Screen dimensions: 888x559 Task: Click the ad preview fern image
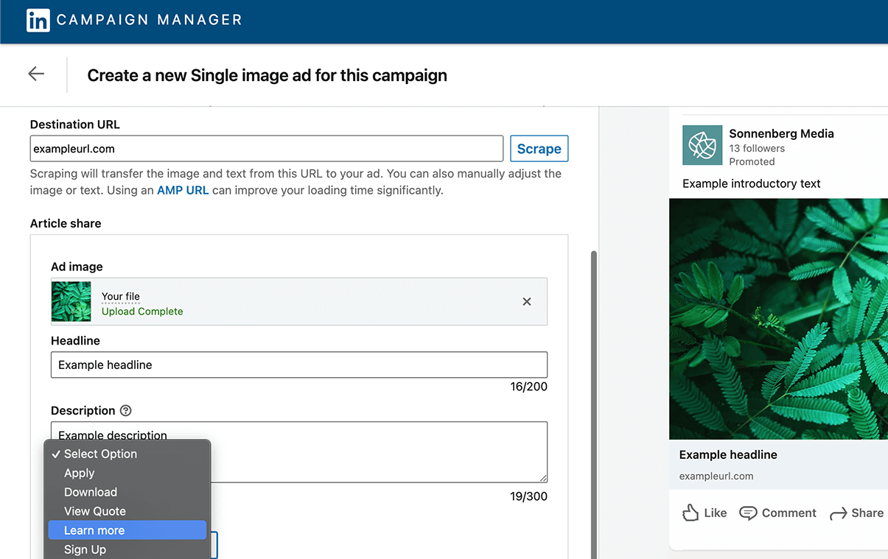click(x=778, y=319)
